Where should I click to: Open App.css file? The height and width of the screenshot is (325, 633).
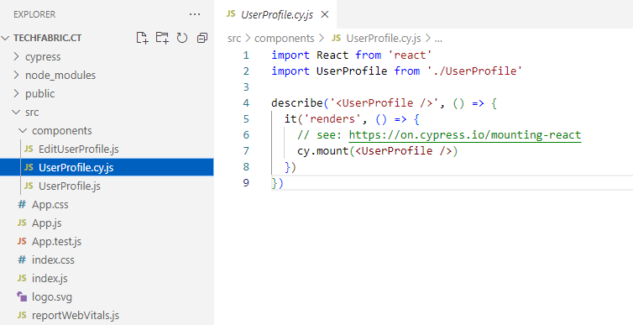pyautogui.click(x=107, y=205)
